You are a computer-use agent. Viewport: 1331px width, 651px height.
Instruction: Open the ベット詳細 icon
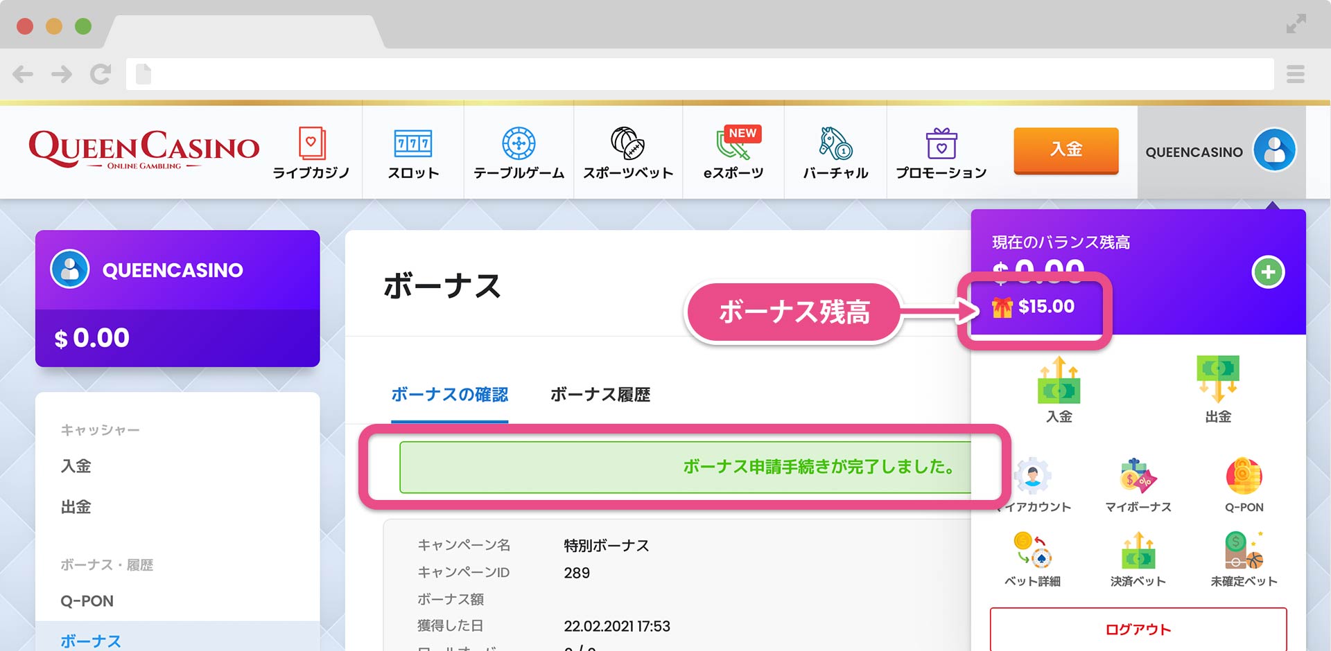click(1033, 550)
